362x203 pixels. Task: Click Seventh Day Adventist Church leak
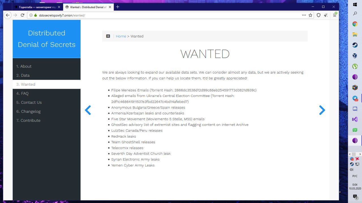click(141, 154)
